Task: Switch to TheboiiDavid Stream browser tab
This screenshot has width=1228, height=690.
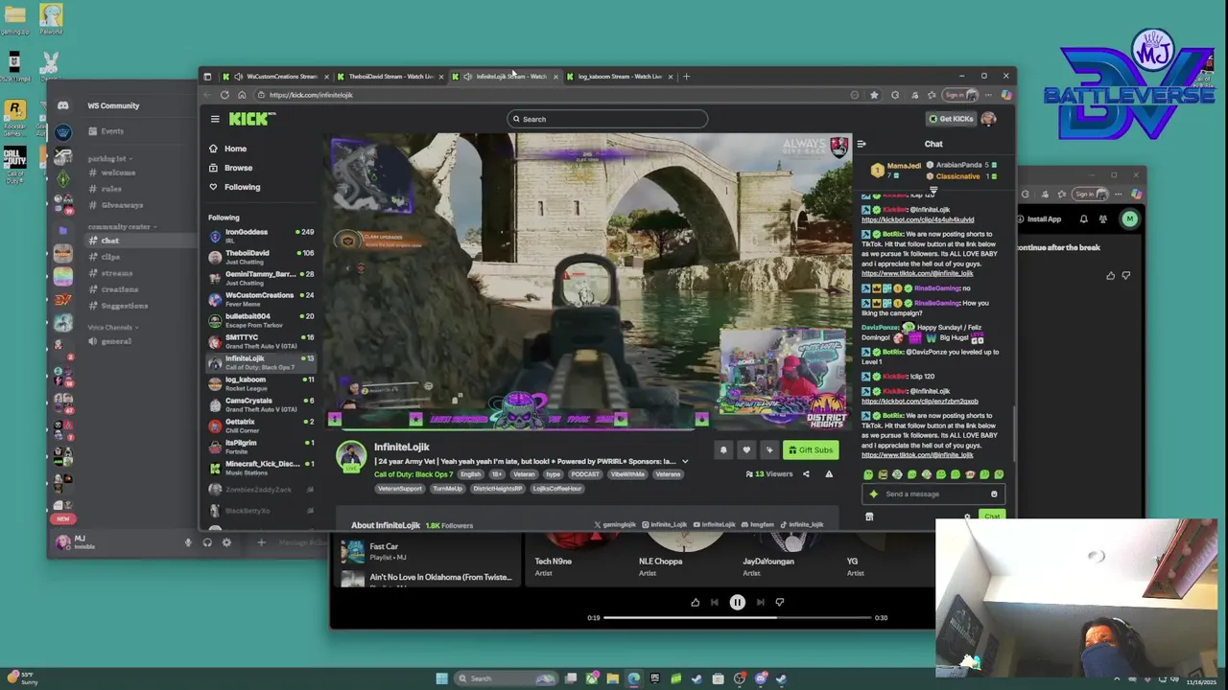Action: click(x=390, y=76)
